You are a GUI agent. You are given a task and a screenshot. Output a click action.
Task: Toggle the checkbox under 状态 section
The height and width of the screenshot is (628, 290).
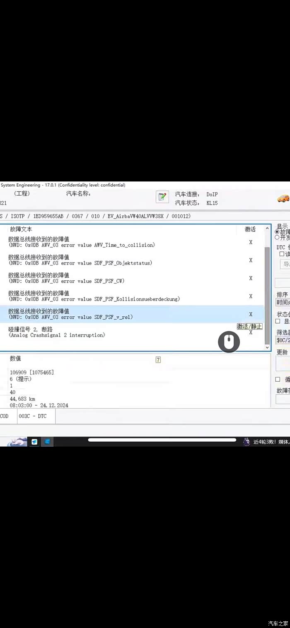coord(278,321)
